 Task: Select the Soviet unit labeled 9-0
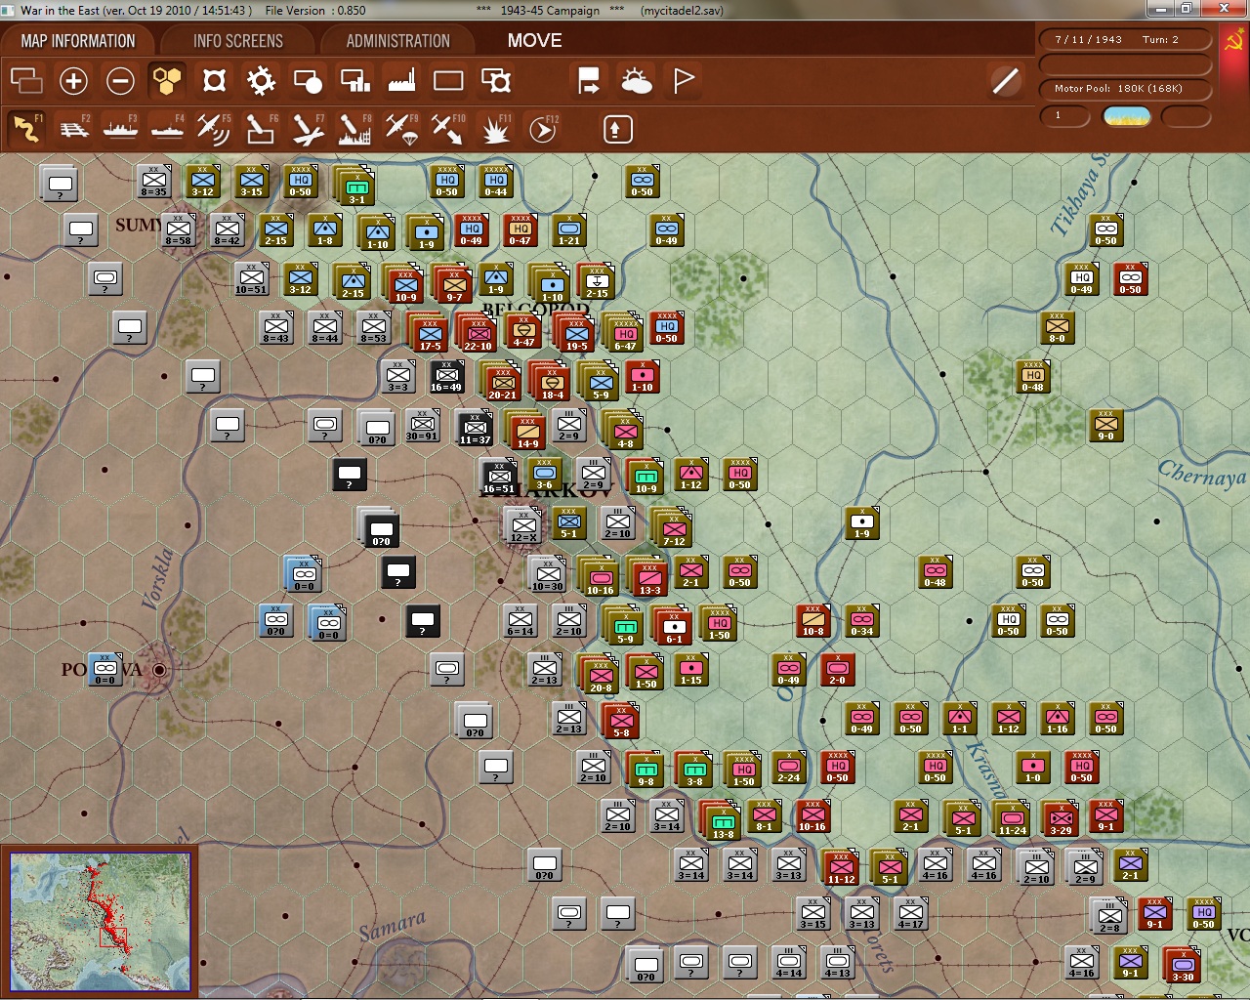click(x=1106, y=425)
